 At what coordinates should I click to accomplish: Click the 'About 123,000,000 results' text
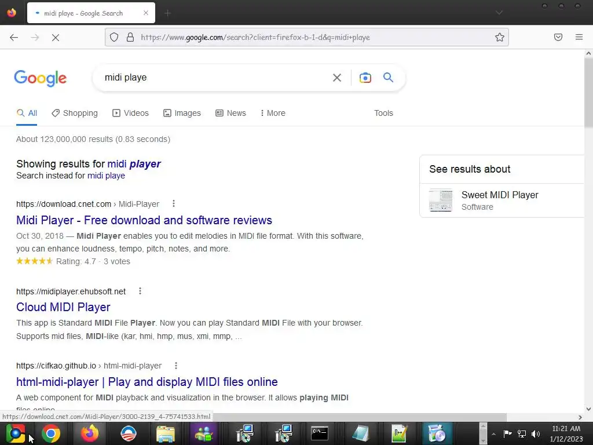(93, 139)
